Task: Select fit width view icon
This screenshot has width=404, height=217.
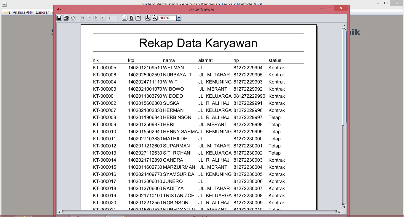Action: 138,18
